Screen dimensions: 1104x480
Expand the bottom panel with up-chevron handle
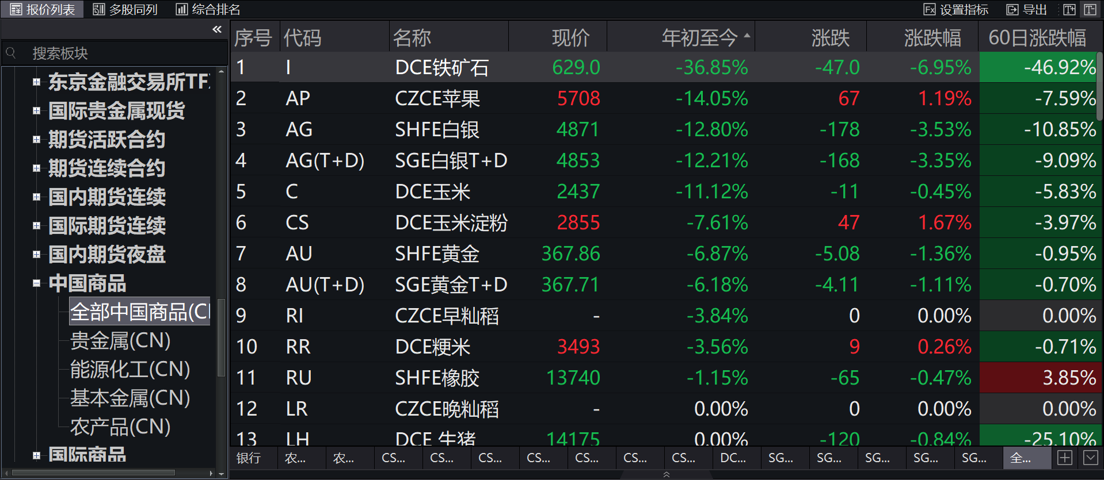(x=667, y=474)
